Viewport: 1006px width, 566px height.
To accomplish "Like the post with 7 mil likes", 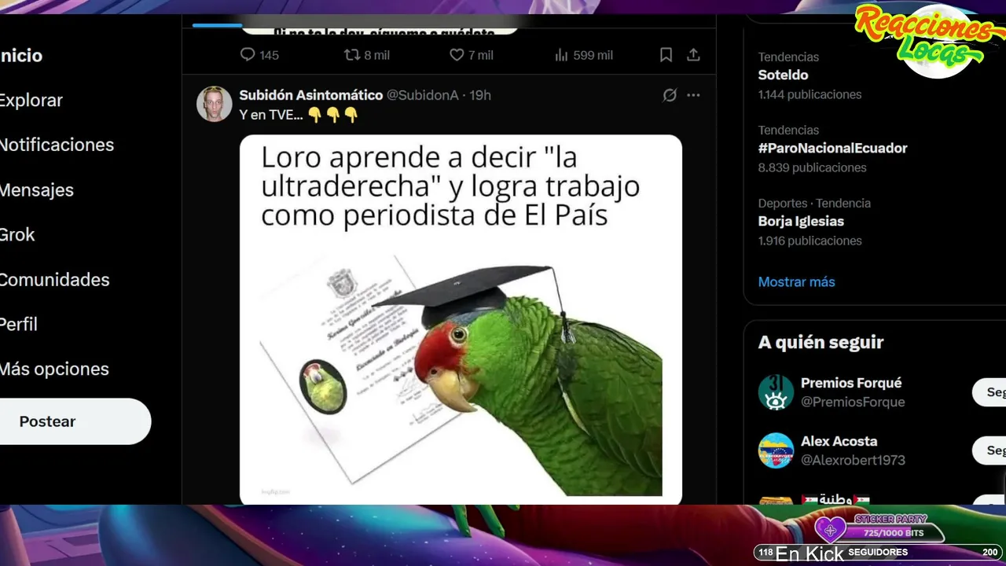I will [x=457, y=55].
